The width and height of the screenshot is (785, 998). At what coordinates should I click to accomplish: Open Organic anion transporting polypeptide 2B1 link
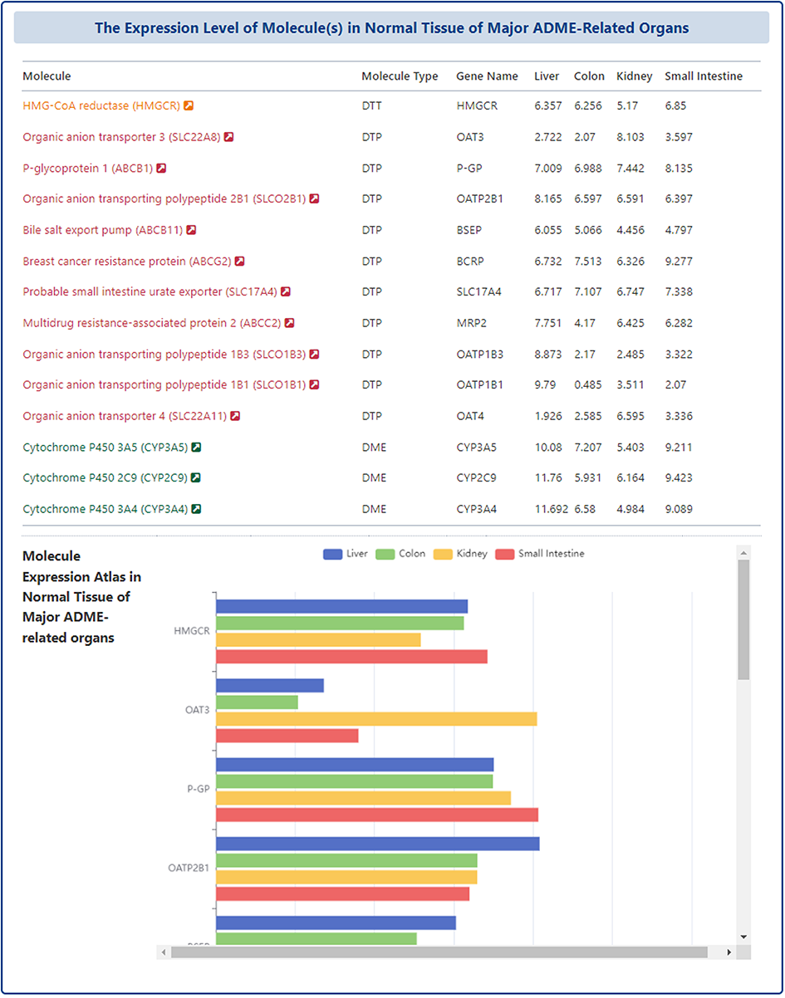point(164,199)
